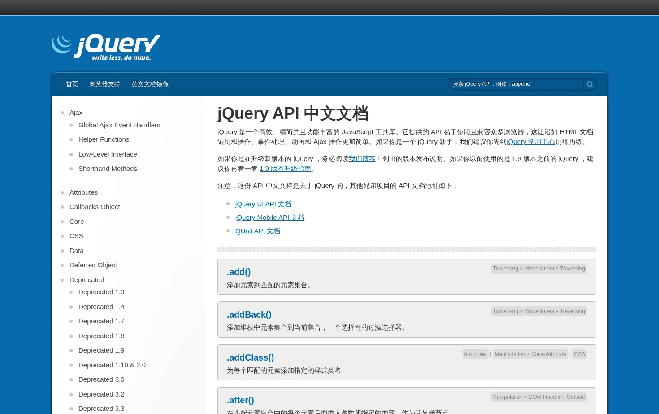
Task: Open Deprecated 1.10 & 2.0 subcategory
Action: [112, 365]
